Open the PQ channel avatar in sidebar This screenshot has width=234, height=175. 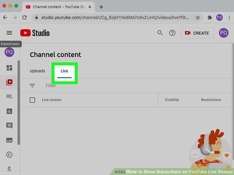pos(9,52)
